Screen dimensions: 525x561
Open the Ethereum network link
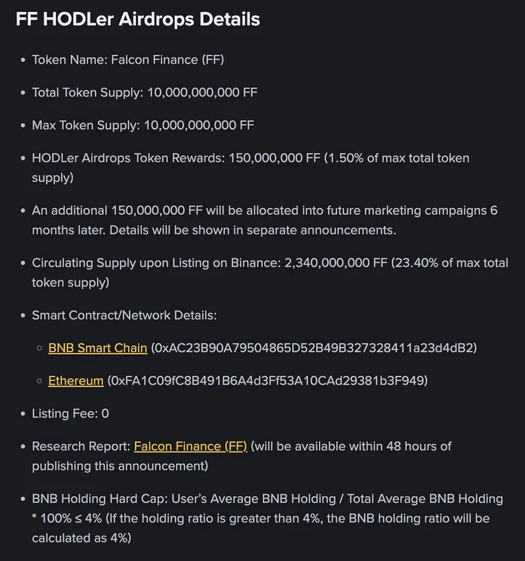click(75, 381)
